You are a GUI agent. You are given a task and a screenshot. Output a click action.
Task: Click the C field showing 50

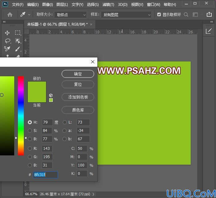(82, 149)
